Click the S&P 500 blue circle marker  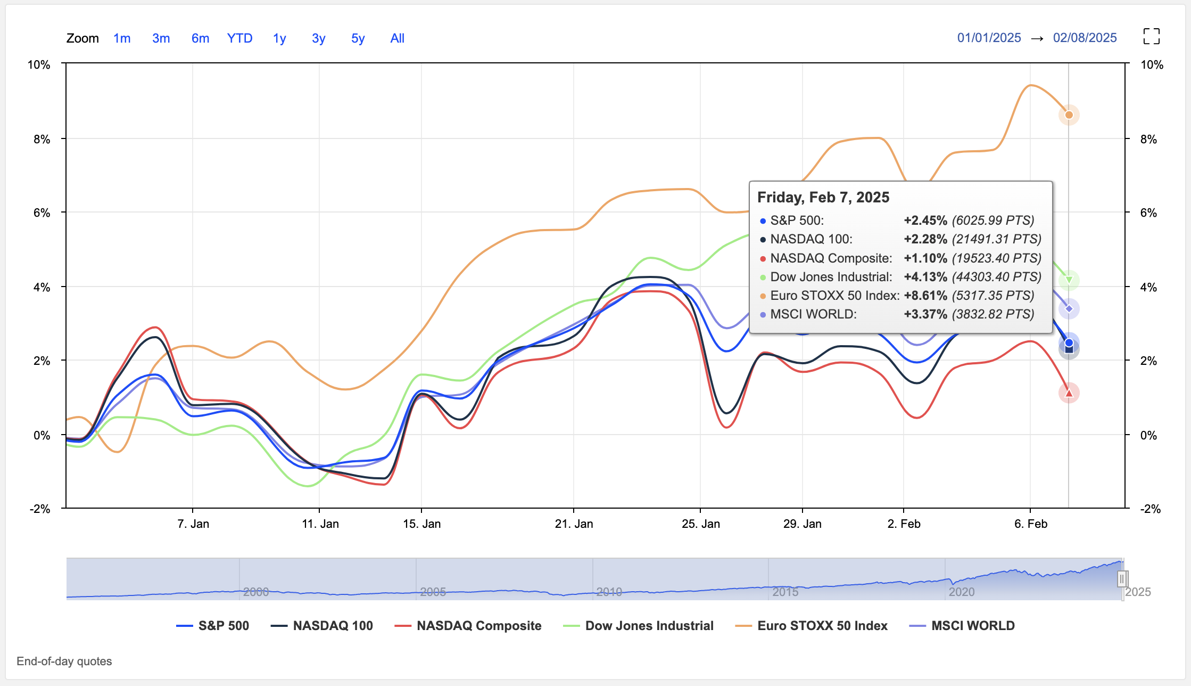(1069, 342)
